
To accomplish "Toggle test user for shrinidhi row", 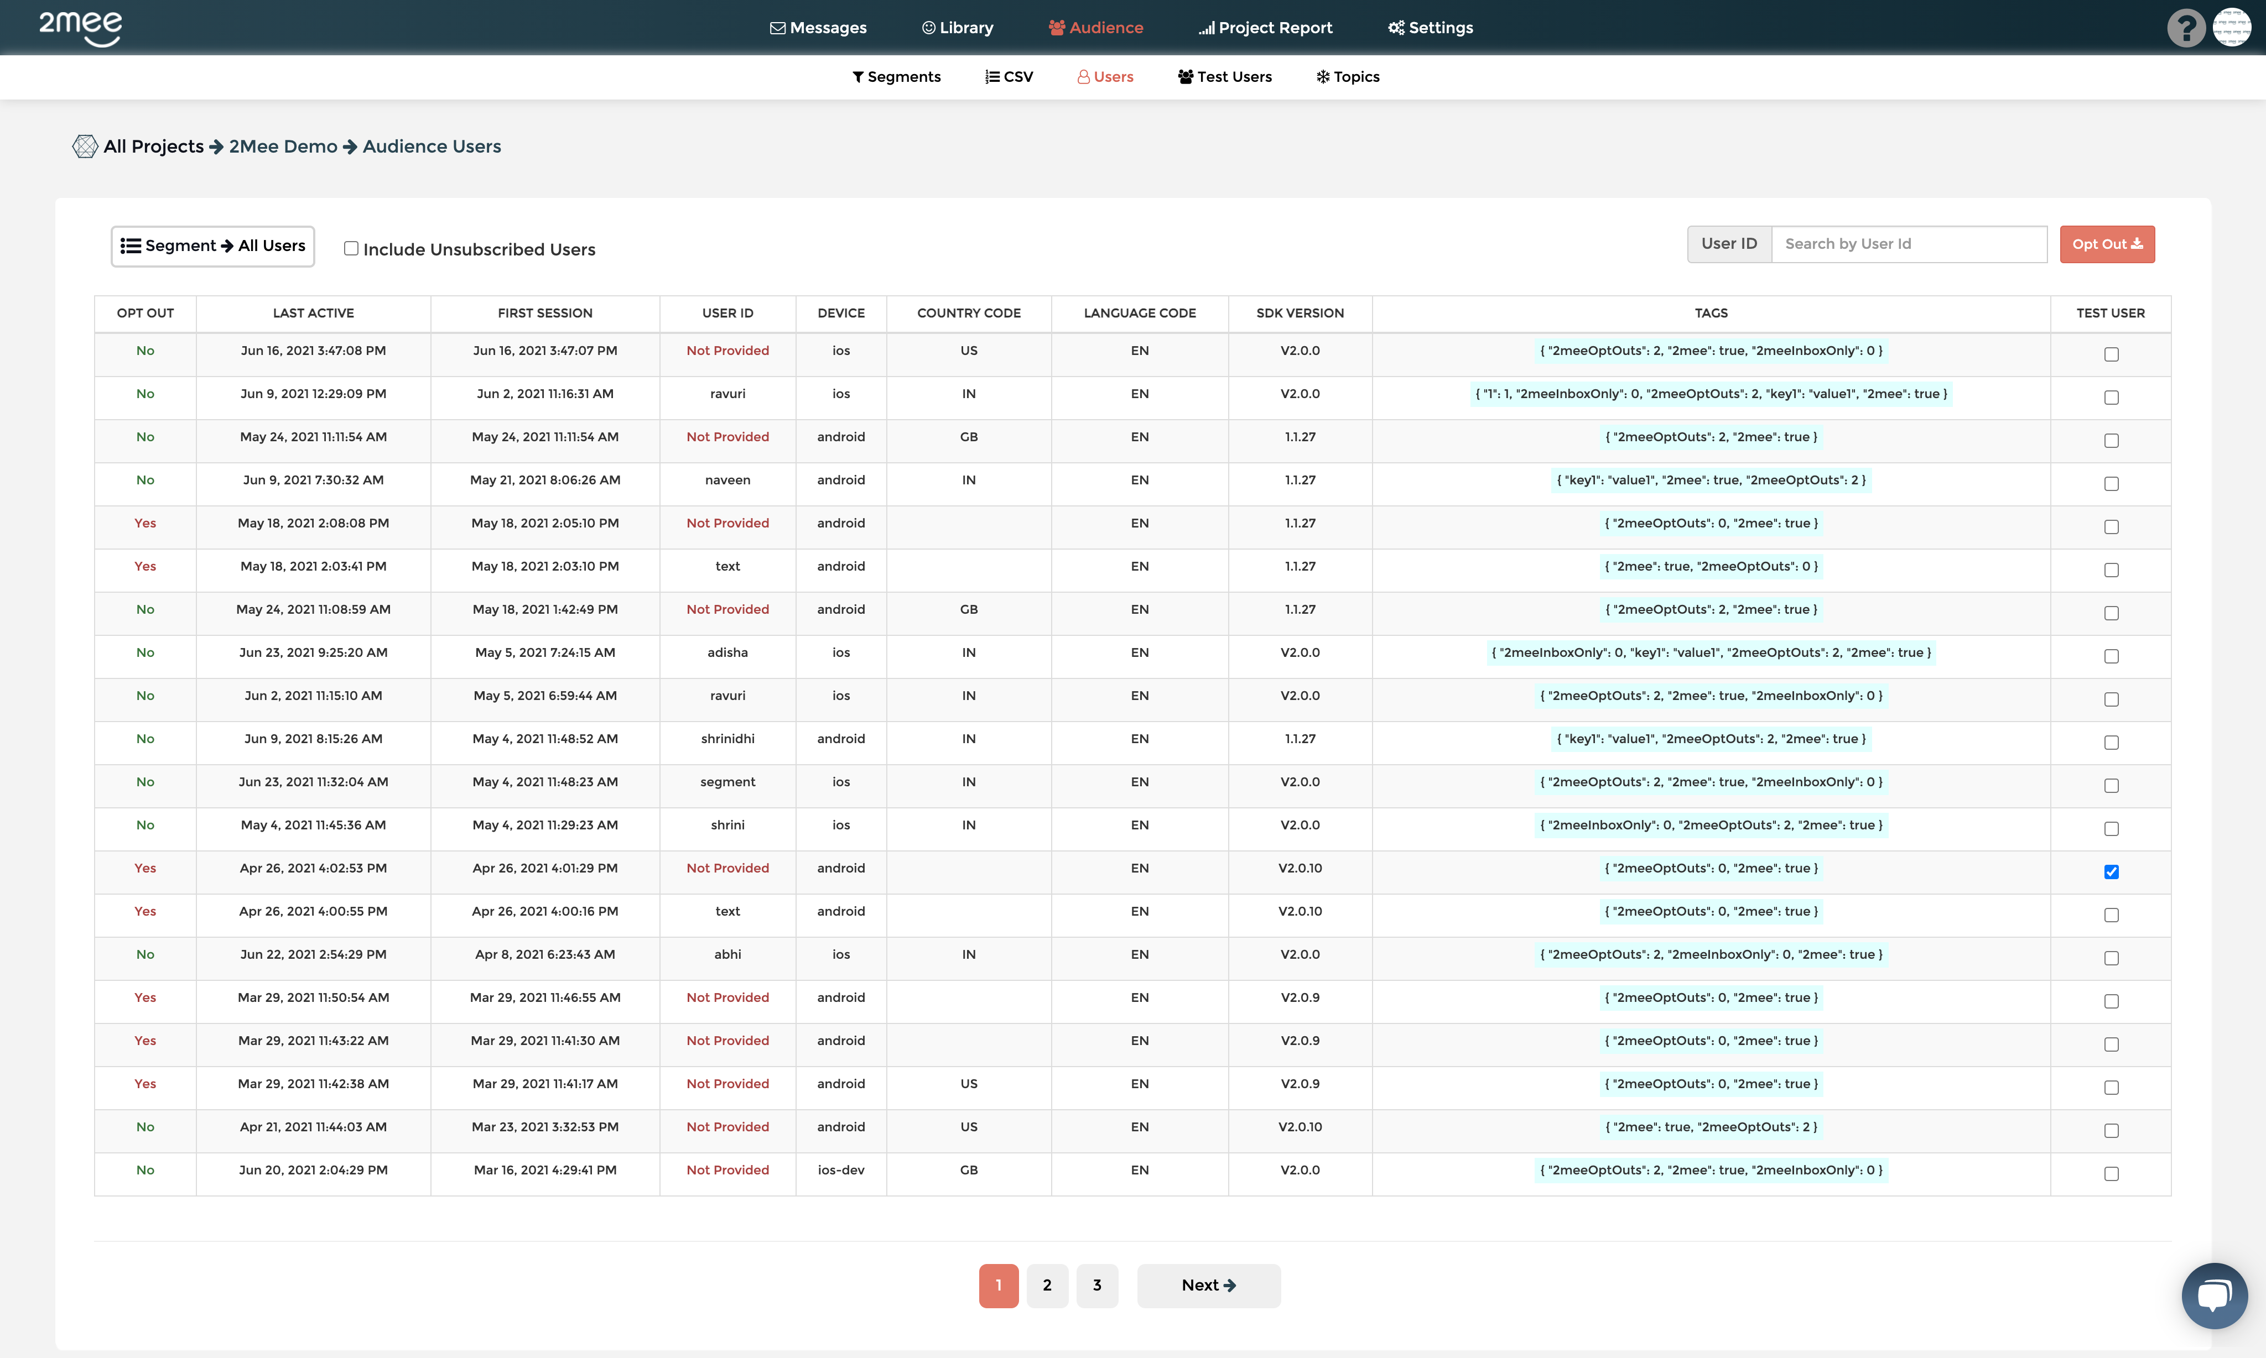I will (2111, 742).
